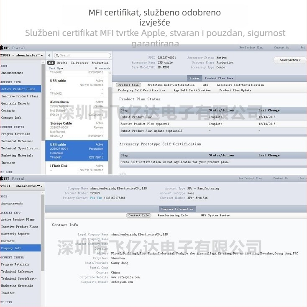This screenshot has height=307, width=307.
Task: Open the Select Action dropdown
Action: click(290, 60)
